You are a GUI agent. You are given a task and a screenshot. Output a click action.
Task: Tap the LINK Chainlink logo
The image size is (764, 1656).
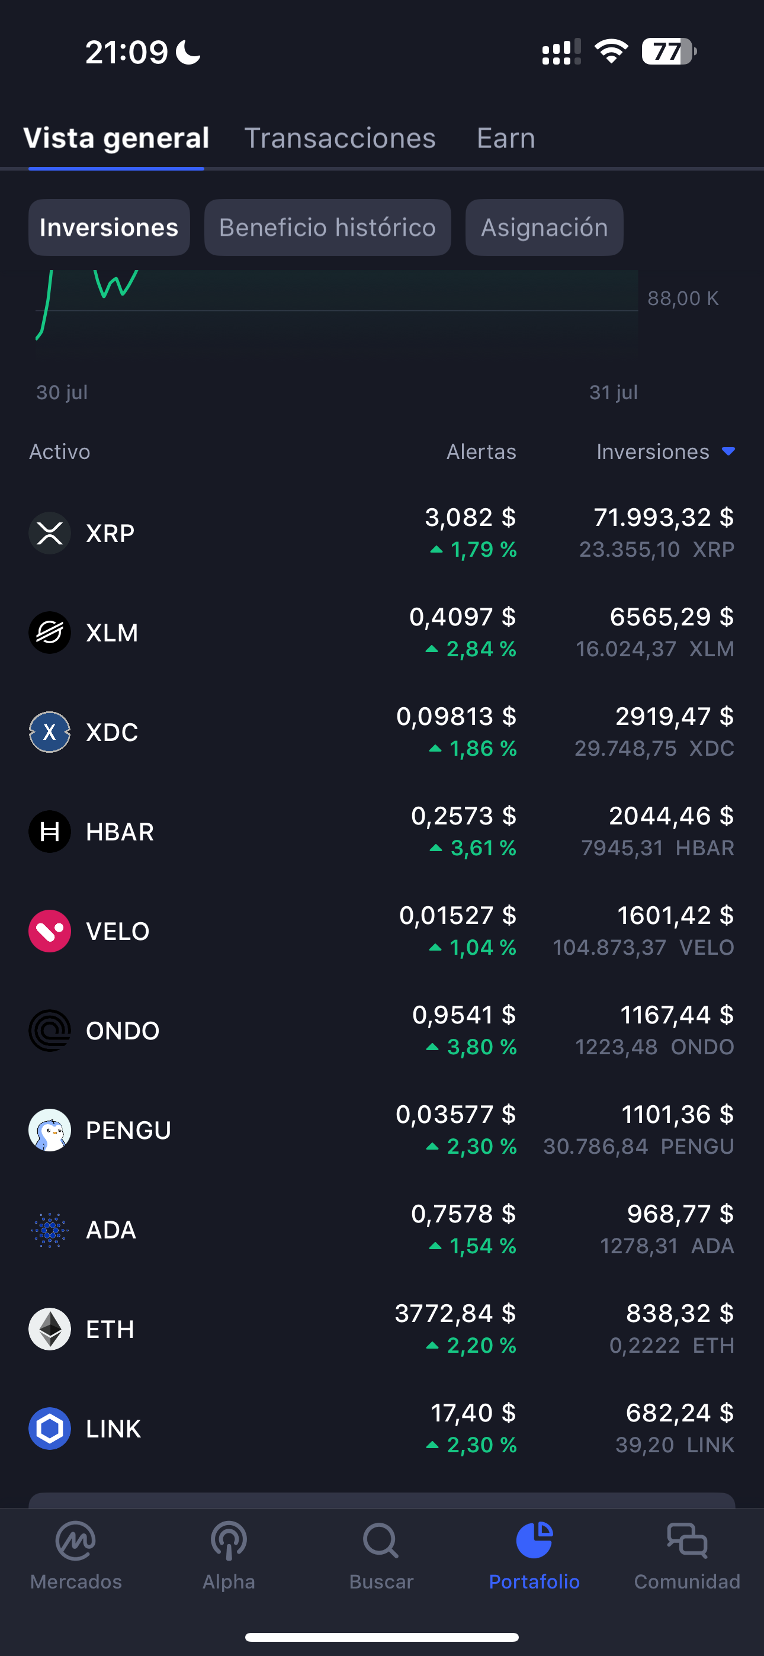tap(50, 1429)
